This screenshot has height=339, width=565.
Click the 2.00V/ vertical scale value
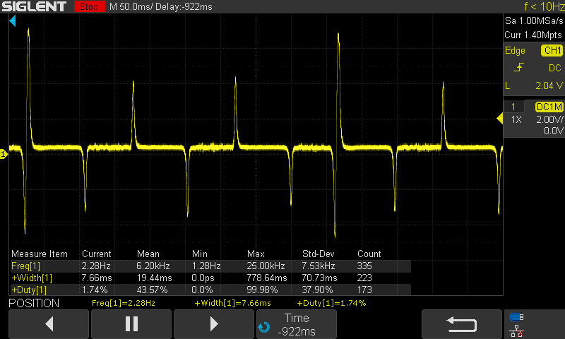550,119
